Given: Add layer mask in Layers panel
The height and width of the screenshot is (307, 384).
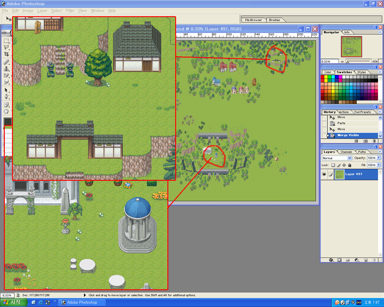Looking at the screenshot, I should pos(339,260).
